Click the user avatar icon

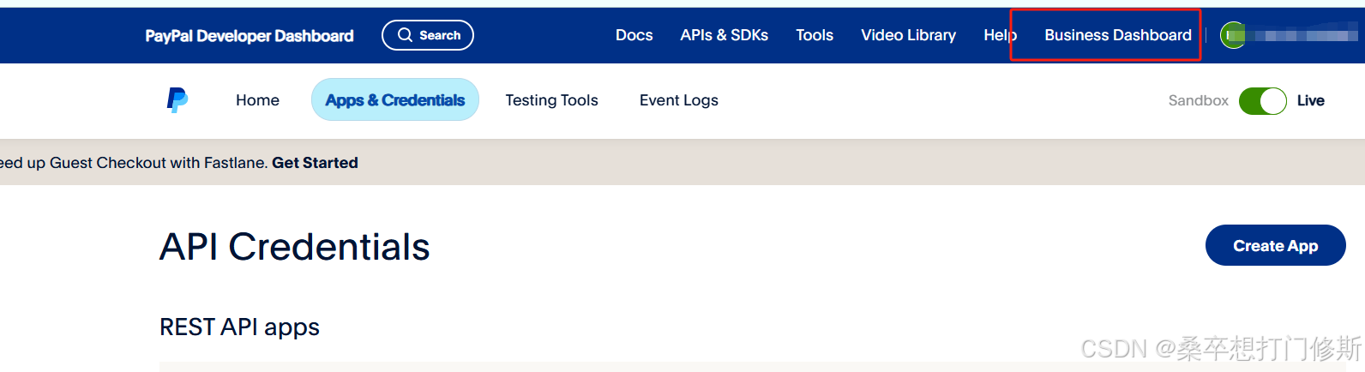point(1233,35)
